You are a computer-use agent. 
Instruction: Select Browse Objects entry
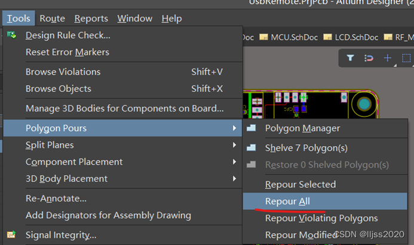123,89
